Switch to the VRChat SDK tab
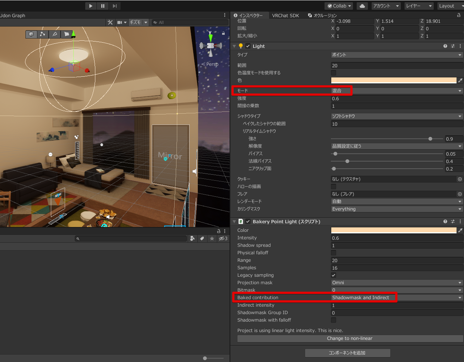 (x=285, y=15)
